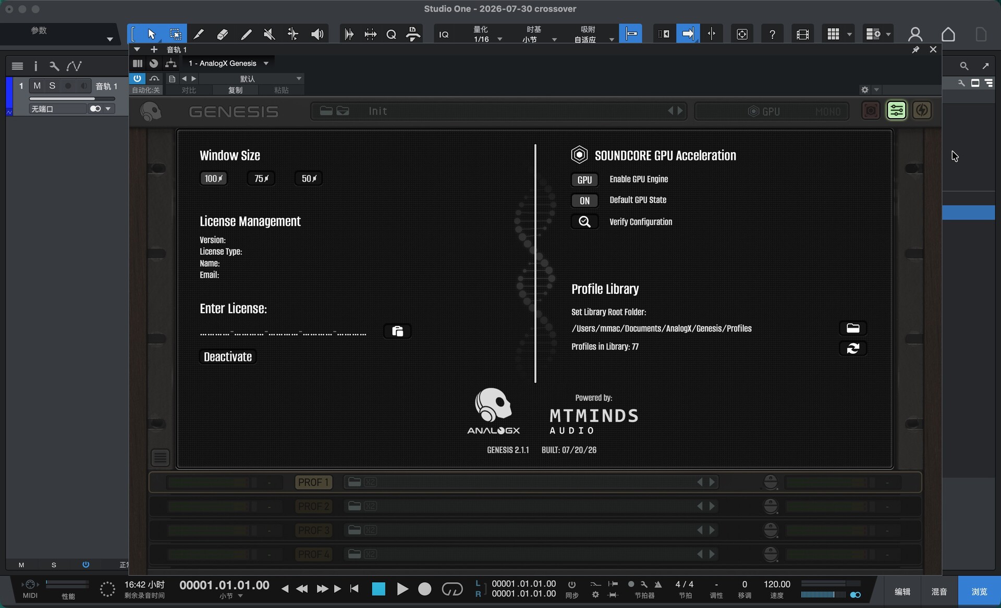This screenshot has height=608, width=1001.
Task: Activate the Listen speaker tool
Action: 317,34
